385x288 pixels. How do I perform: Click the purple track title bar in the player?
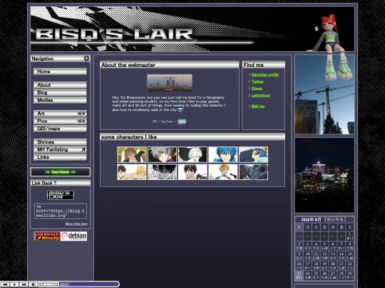tap(89, 284)
